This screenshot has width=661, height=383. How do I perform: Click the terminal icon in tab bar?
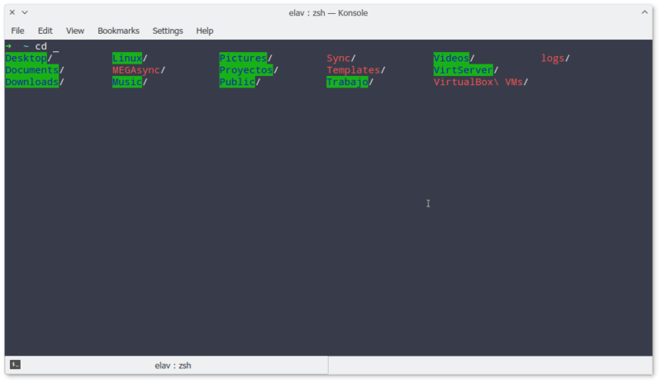(15, 365)
